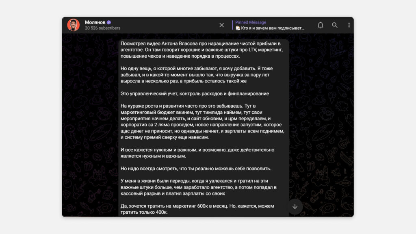Toggle channel notifications with the bell icon
This screenshot has width=416, height=234.
click(x=321, y=25)
